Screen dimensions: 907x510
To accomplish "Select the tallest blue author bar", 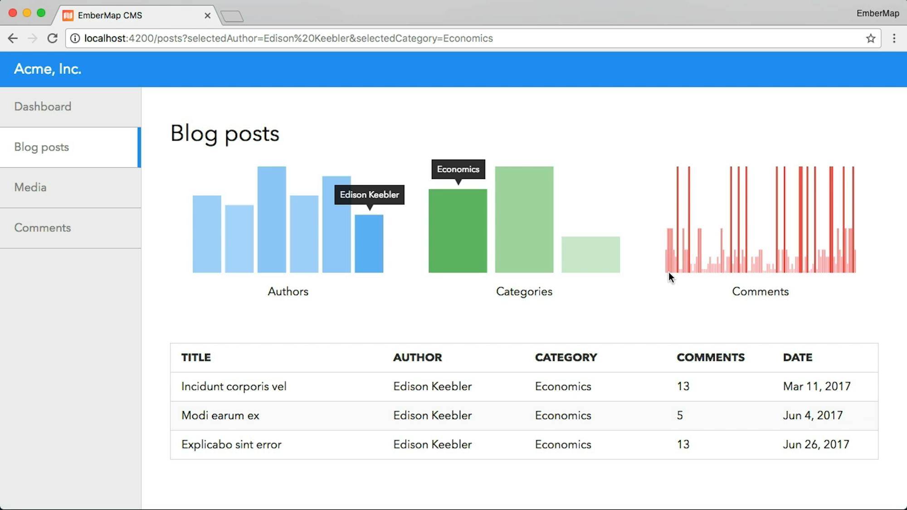I will coord(272,219).
